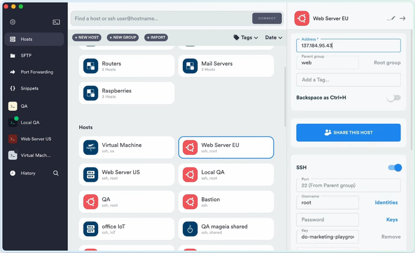The height and width of the screenshot is (253, 415).
Task: Open the Mail Servers group icon
Action: [x=190, y=66]
